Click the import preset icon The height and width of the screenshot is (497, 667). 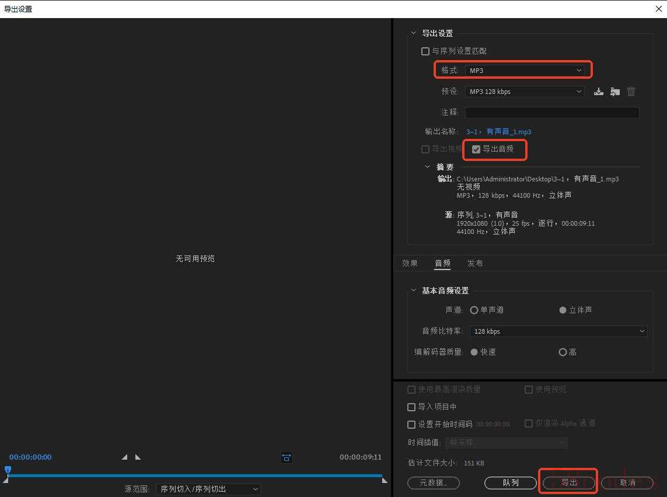[x=615, y=92]
